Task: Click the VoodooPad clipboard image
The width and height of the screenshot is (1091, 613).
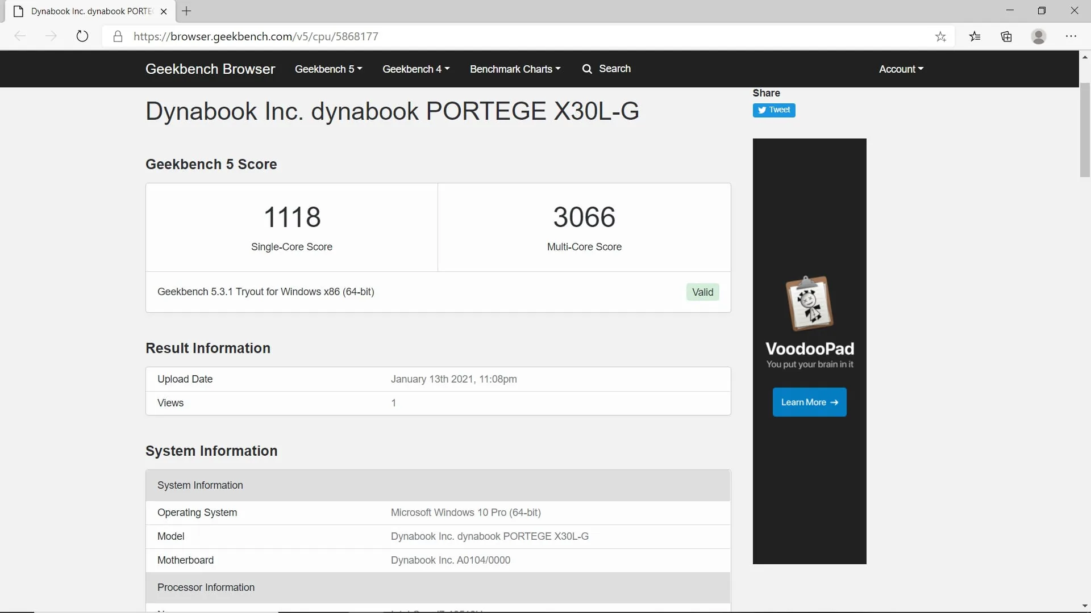Action: click(809, 303)
